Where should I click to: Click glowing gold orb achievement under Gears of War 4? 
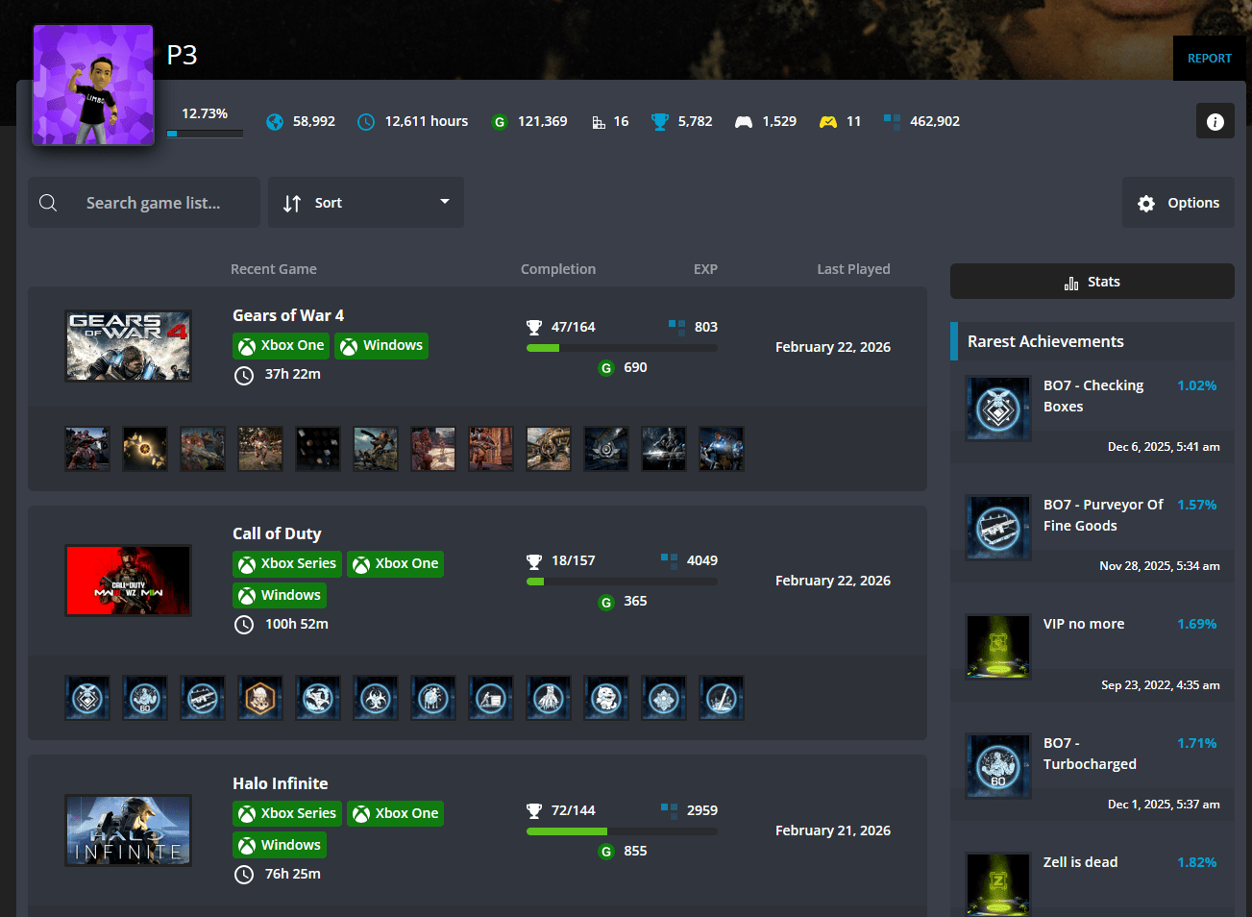click(x=145, y=449)
